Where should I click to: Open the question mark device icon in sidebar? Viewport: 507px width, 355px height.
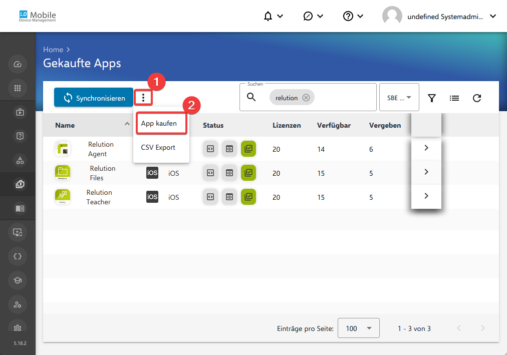(20, 136)
